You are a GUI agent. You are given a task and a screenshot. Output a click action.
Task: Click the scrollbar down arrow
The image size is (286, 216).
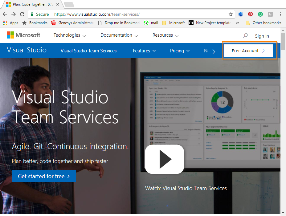(283, 213)
